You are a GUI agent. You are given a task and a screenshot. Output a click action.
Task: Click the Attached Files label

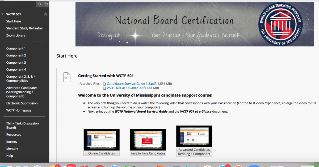click(x=90, y=84)
